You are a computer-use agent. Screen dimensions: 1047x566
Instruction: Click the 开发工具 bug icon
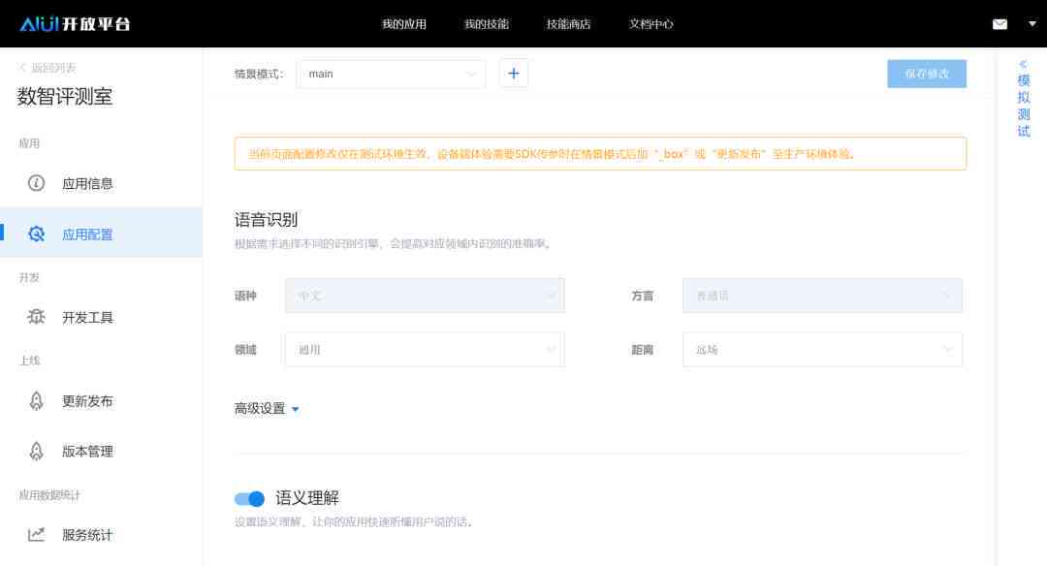coord(36,316)
